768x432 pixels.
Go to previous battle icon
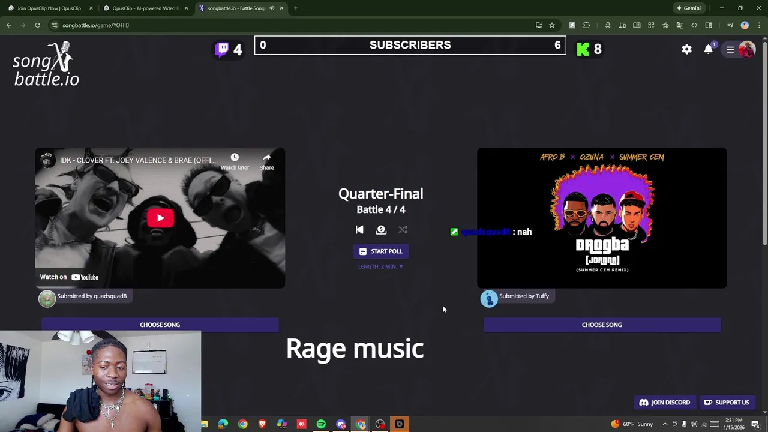pos(359,230)
